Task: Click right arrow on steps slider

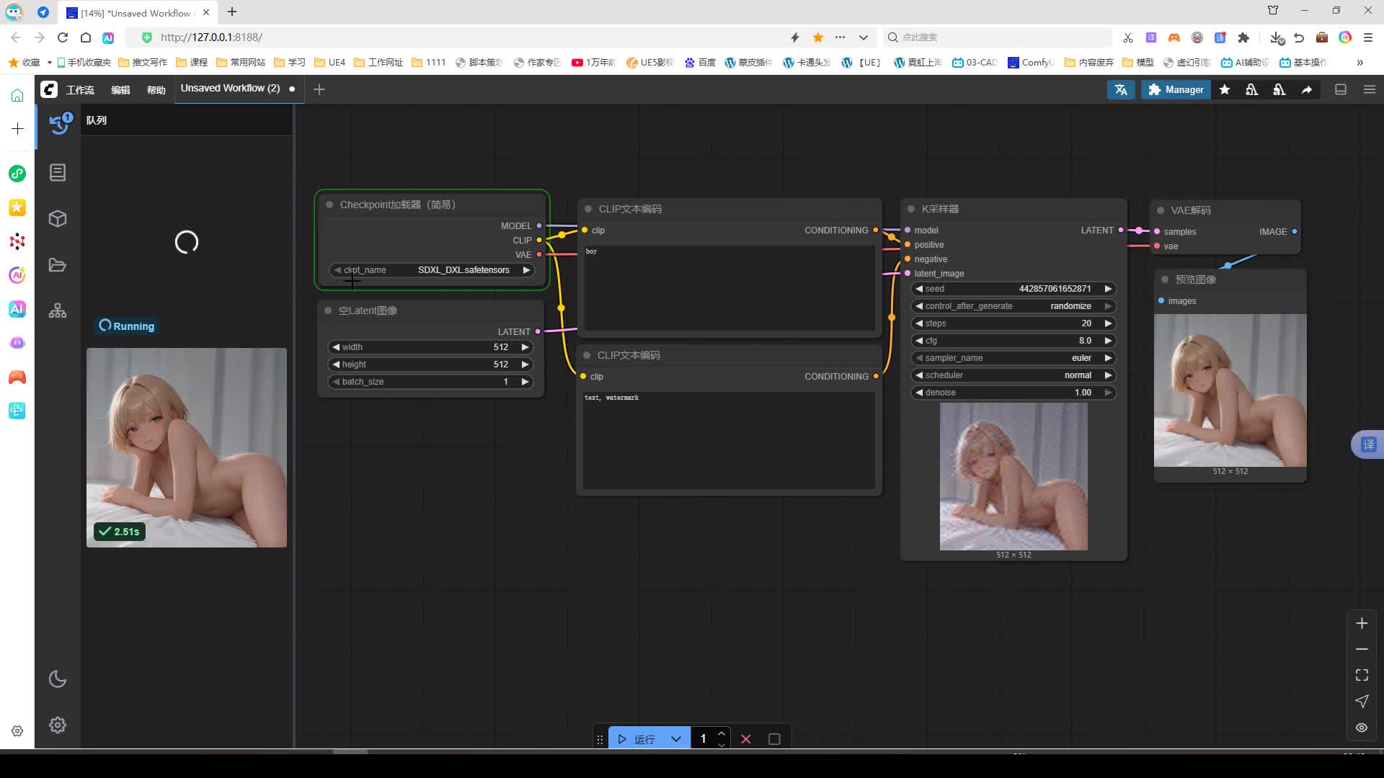Action: pyautogui.click(x=1108, y=323)
